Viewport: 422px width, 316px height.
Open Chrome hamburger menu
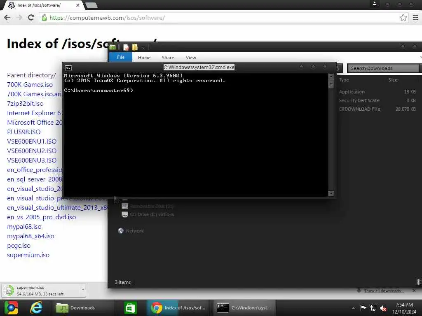point(415,18)
